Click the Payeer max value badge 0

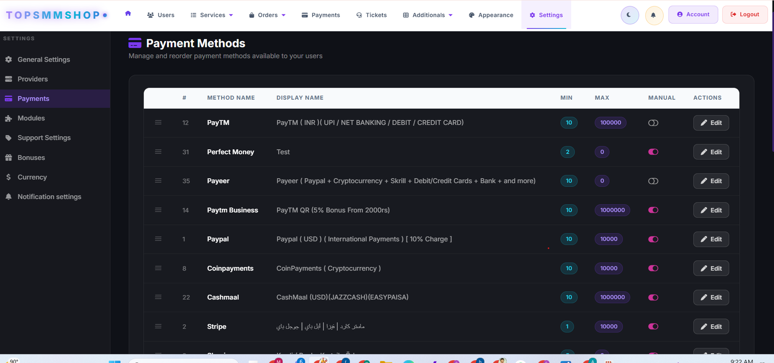[602, 181]
